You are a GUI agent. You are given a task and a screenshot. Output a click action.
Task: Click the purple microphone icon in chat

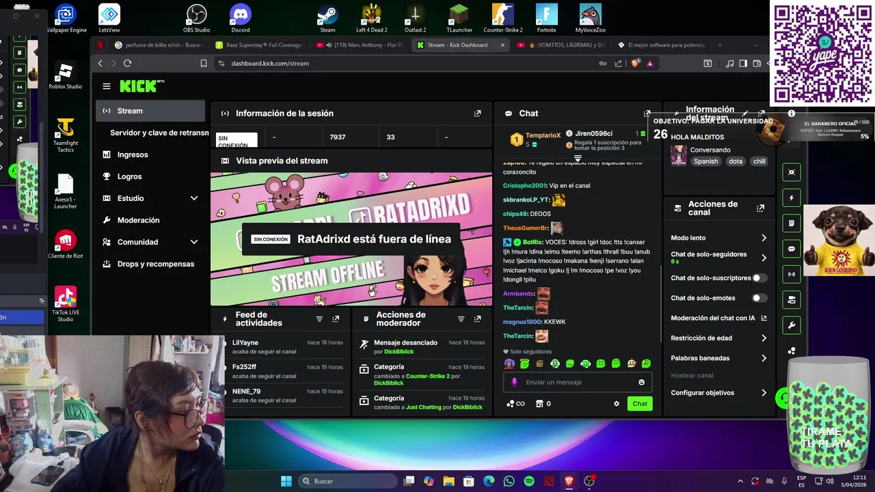515,383
